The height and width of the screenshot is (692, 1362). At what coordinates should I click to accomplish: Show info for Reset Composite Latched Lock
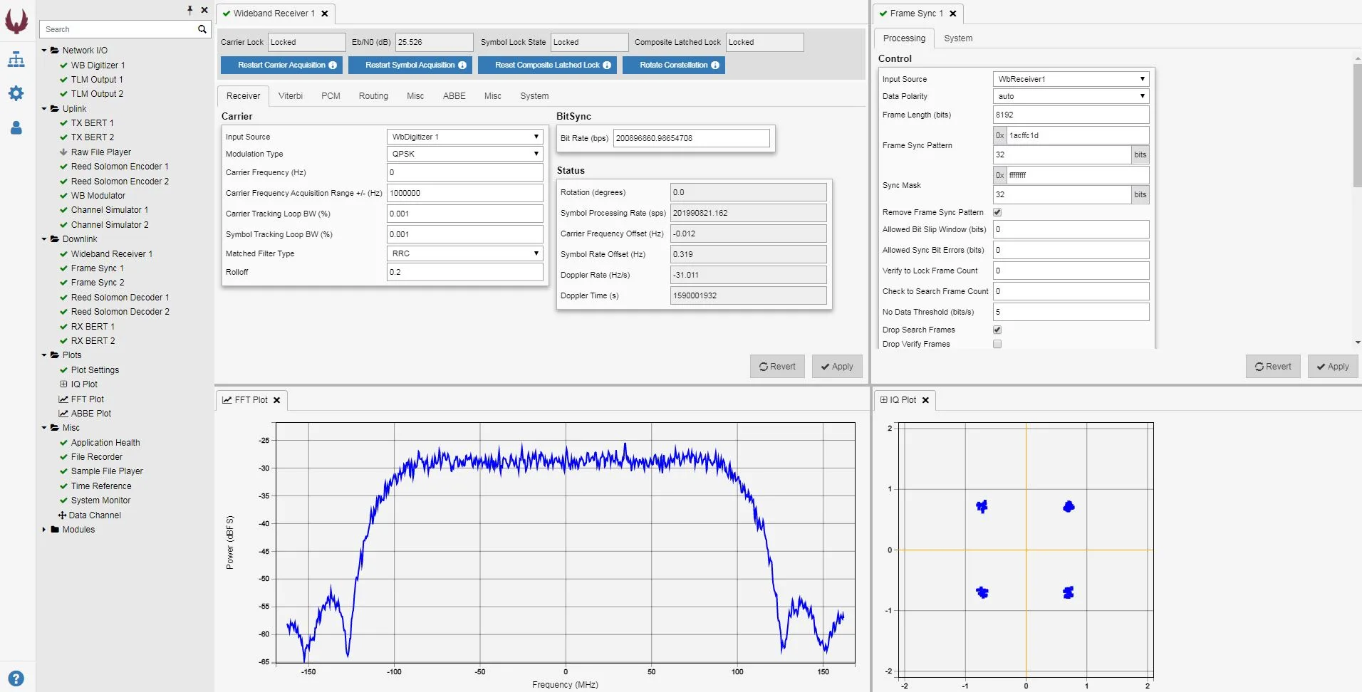point(607,65)
